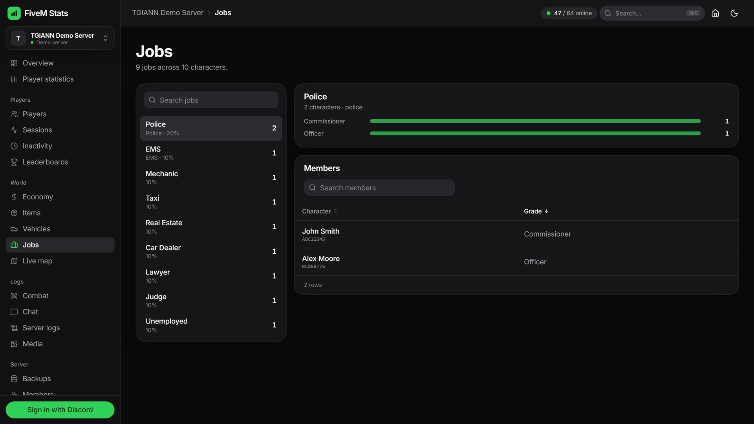
Task: Select the EMS job
Action: point(211,153)
